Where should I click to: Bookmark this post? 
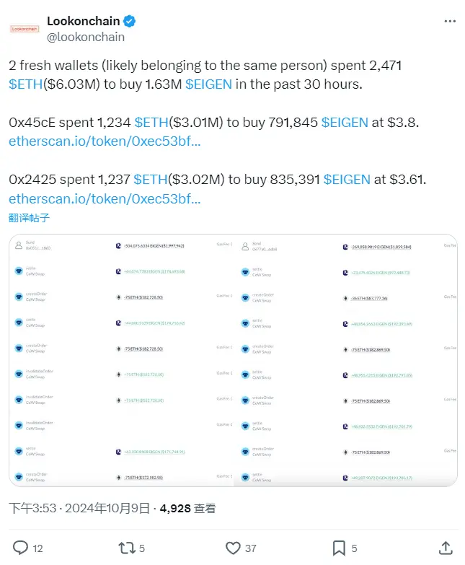[338, 547]
